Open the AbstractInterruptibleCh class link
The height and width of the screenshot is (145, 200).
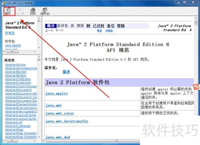tap(21, 112)
